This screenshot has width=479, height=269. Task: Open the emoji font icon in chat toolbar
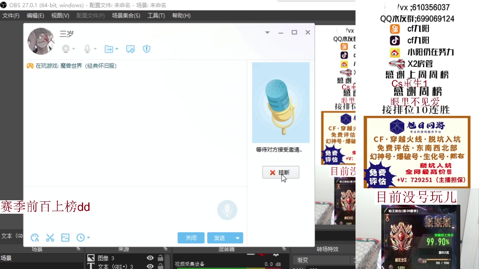pyautogui.click(x=35, y=238)
